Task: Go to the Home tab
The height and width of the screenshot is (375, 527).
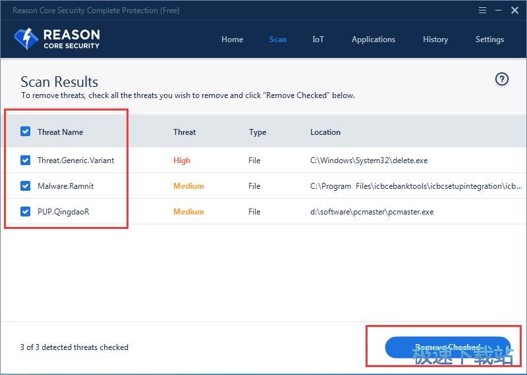Action: (232, 39)
